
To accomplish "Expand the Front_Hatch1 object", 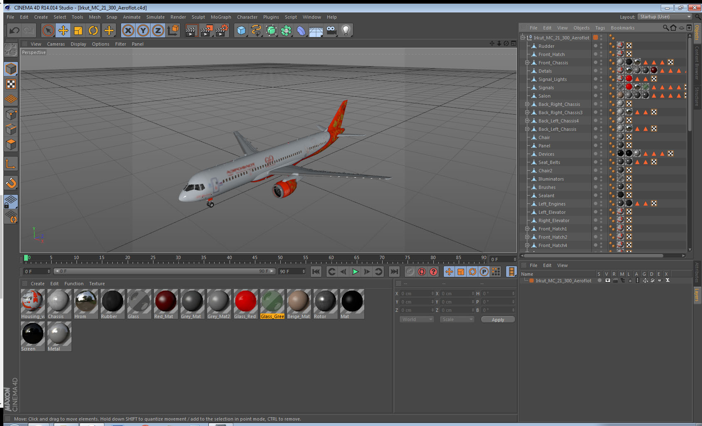I will (x=527, y=229).
